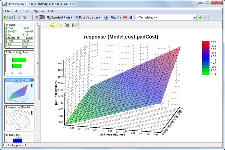Click the Plug-Ins label in toolbar
The image size is (225, 150).
(x=116, y=17)
